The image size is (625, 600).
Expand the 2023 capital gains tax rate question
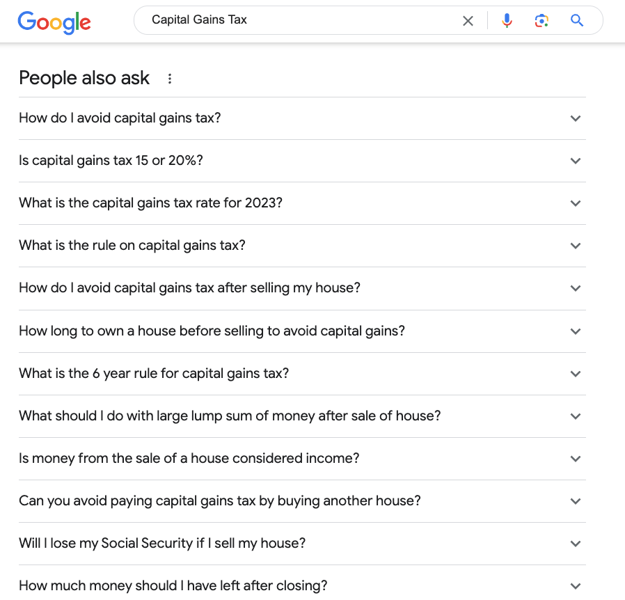click(576, 203)
